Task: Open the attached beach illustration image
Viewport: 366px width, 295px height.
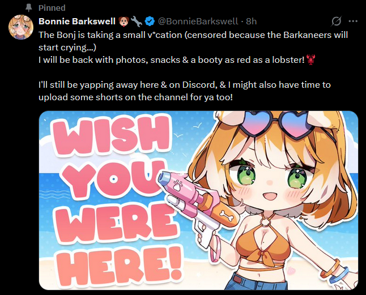Action: click(x=198, y=200)
